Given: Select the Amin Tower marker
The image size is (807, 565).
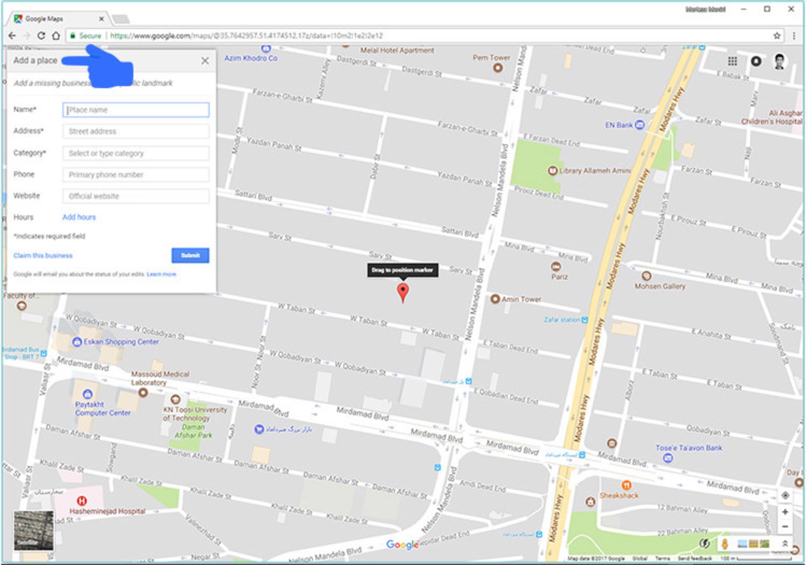Looking at the screenshot, I should (495, 299).
